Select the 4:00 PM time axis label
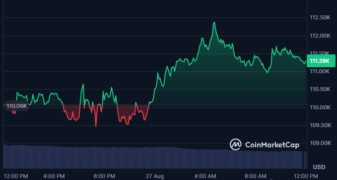This screenshot has height=180, width=337. 54,176
